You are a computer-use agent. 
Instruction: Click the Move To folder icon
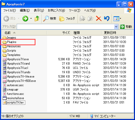tap(82, 19)
